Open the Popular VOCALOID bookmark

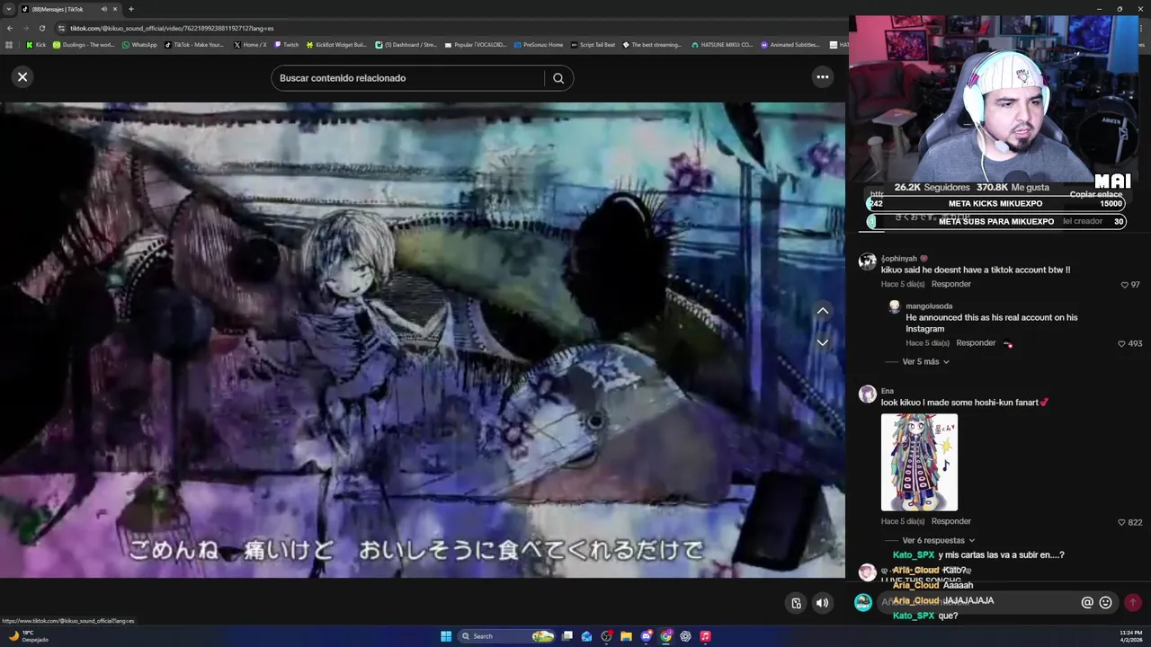(476, 44)
